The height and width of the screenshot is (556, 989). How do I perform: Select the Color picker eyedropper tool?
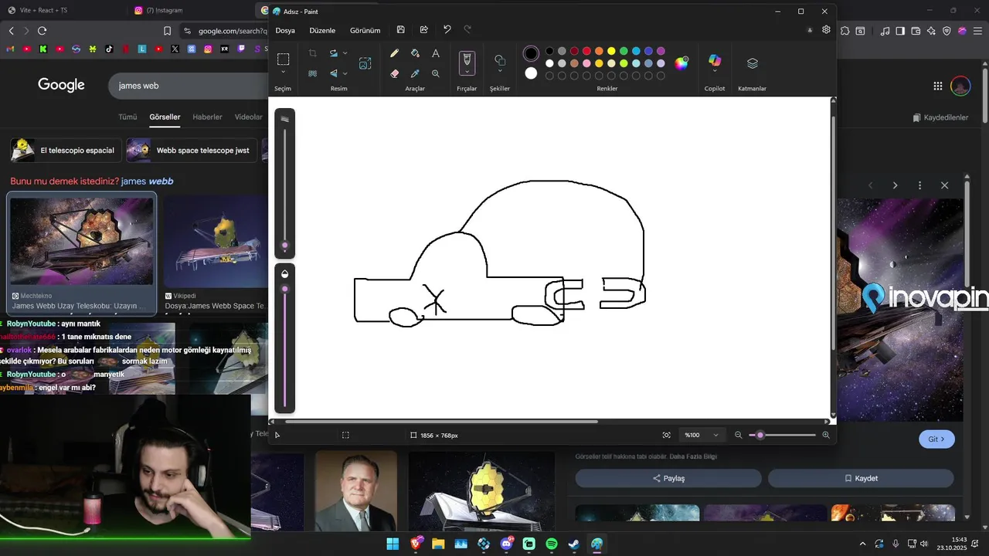tap(415, 73)
